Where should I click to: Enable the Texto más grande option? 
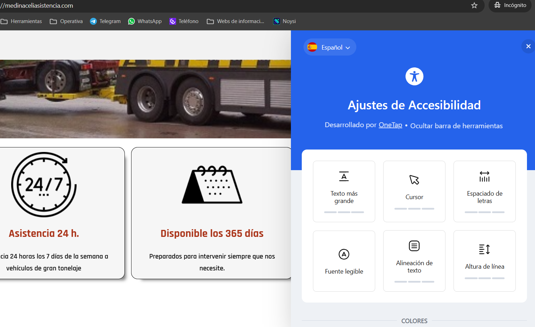[x=344, y=191]
